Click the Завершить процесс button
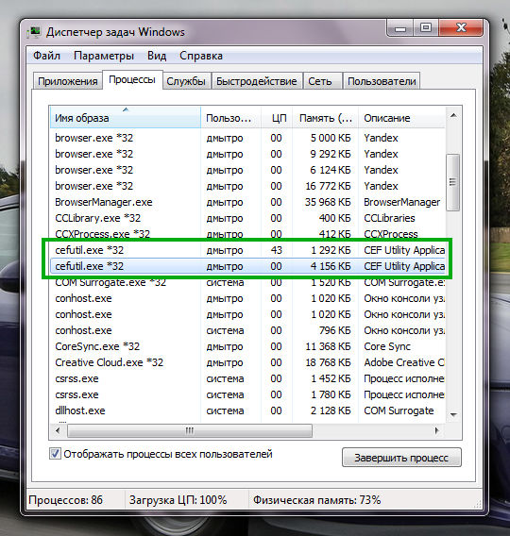The height and width of the screenshot is (536, 510). click(401, 458)
